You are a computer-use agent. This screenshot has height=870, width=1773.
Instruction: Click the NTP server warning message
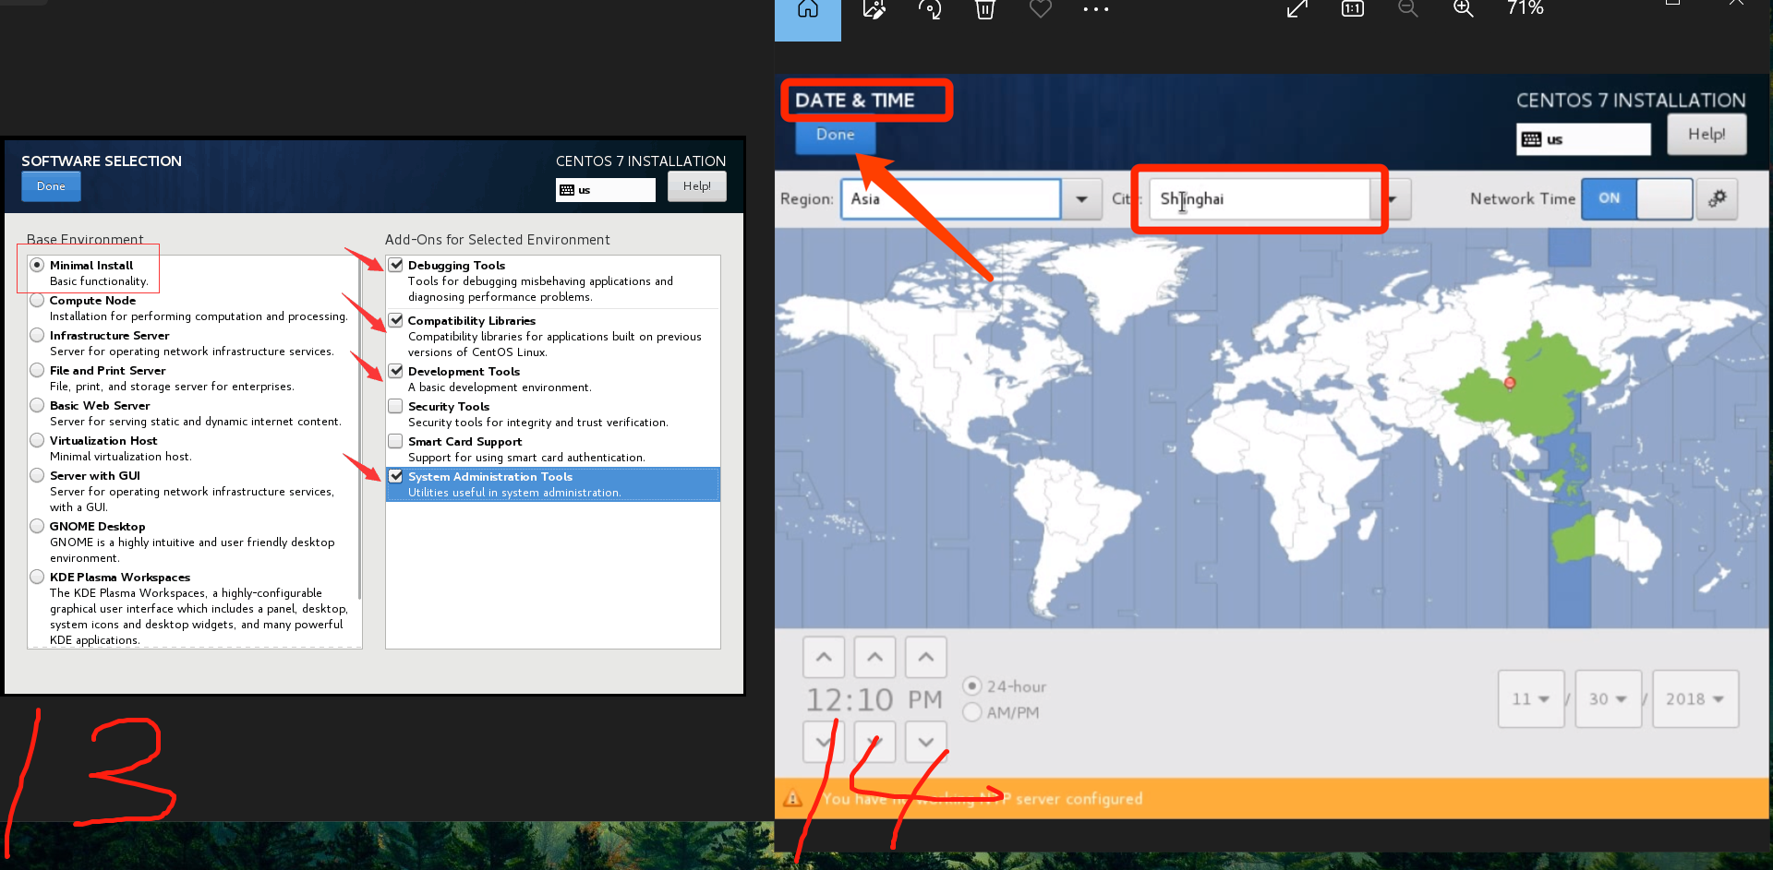click(983, 799)
